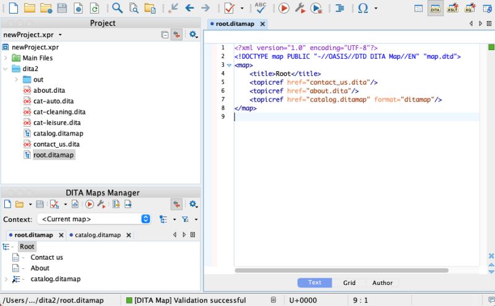495x306 pixels.
Task: Switch to Text editing mode
Action: point(314,283)
